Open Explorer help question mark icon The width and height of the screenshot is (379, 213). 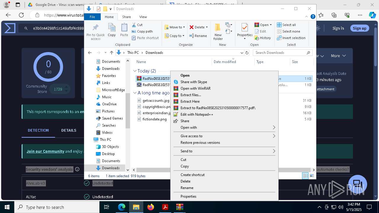[313, 17]
